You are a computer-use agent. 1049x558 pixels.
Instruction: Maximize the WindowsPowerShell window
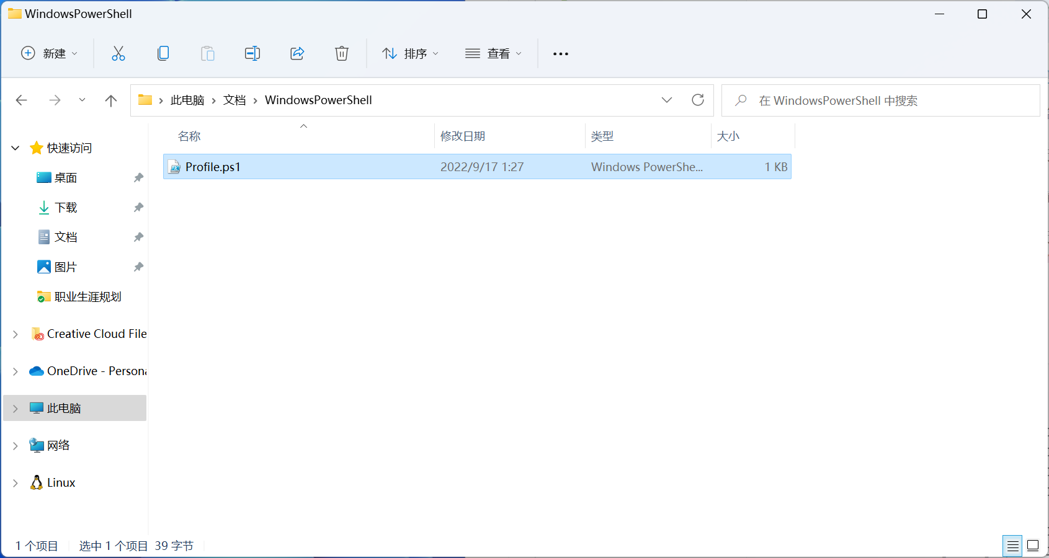click(x=982, y=14)
